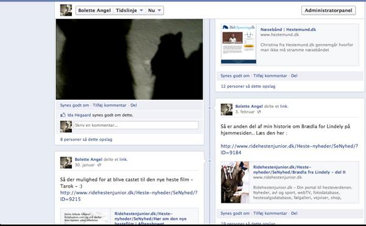Click Del on the Hestemund post
Screen dimensions: 366x226
pos(294,76)
